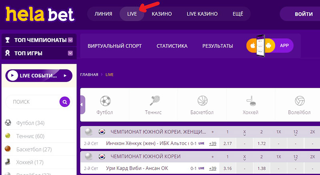Click the trophy icon beside ТОП ЧЕМПИОНАТЫ
The height and width of the screenshot is (175, 320).
point(8,40)
